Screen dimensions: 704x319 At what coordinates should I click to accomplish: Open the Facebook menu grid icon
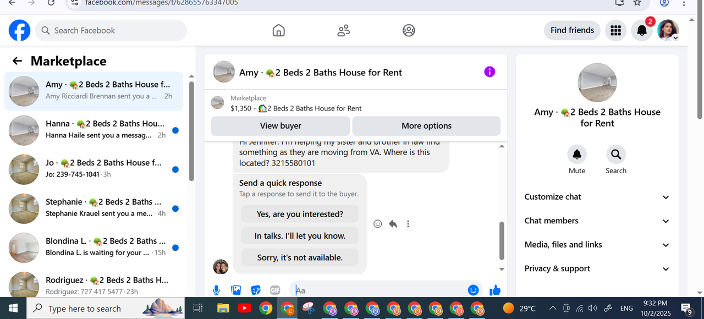pyautogui.click(x=616, y=30)
